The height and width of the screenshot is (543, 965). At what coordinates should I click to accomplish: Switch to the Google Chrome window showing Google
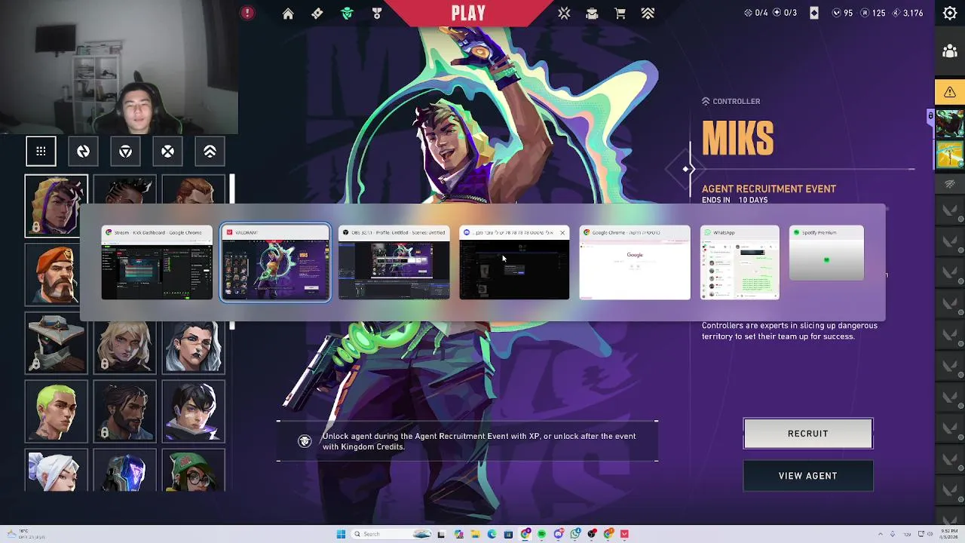coord(635,263)
